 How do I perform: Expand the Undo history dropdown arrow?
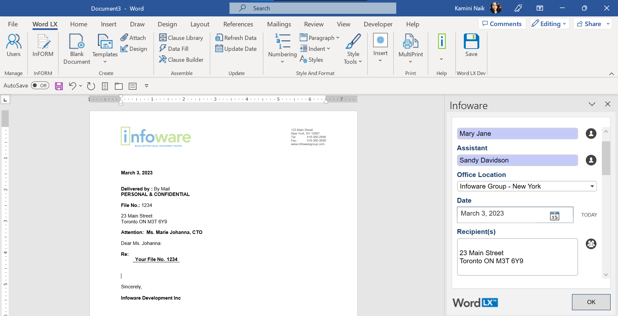pos(80,86)
